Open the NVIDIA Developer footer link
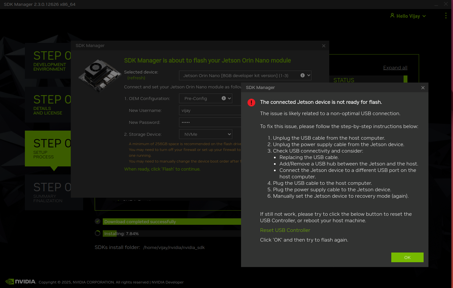Viewport: 453px width, 288px height. coord(168,282)
